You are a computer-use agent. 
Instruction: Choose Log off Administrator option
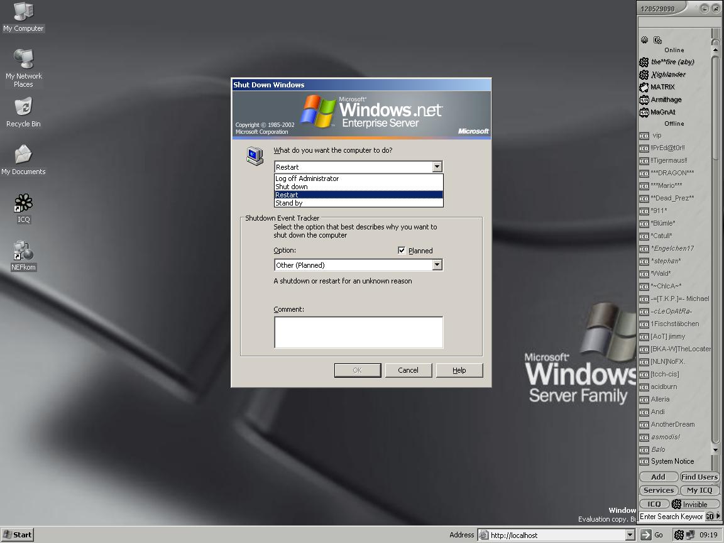(x=307, y=178)
